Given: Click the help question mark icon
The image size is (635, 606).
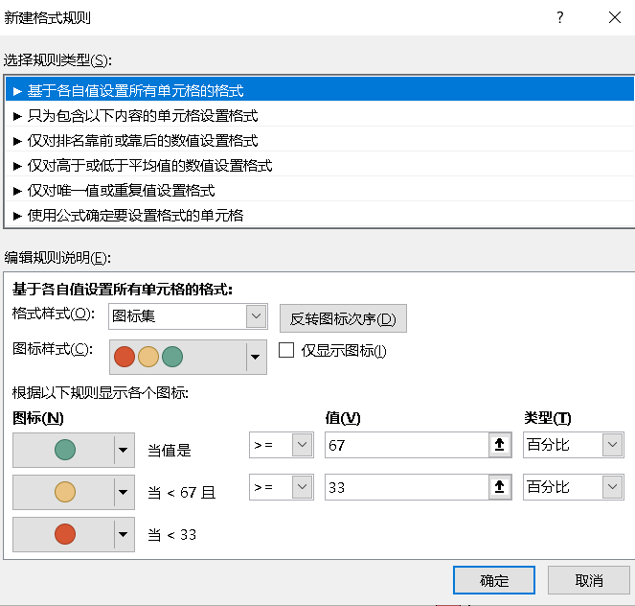Looking at the screenshot, I should (560, 17).
